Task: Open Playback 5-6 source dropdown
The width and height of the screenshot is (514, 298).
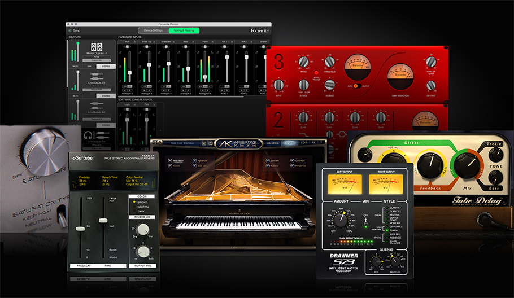Action: (x=97, y=119)
